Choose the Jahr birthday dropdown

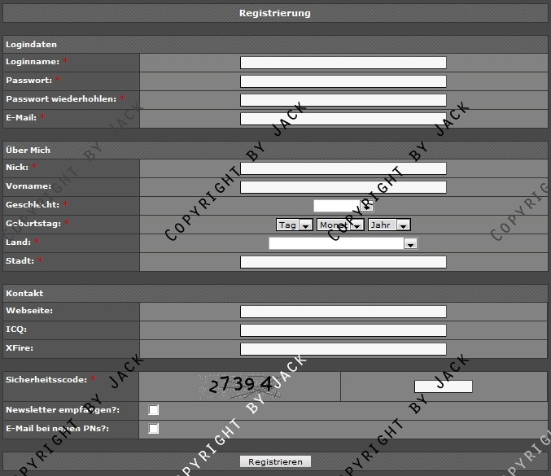point(389,225)
